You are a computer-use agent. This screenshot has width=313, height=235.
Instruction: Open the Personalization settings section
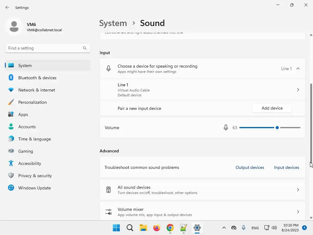coord(32,102)
